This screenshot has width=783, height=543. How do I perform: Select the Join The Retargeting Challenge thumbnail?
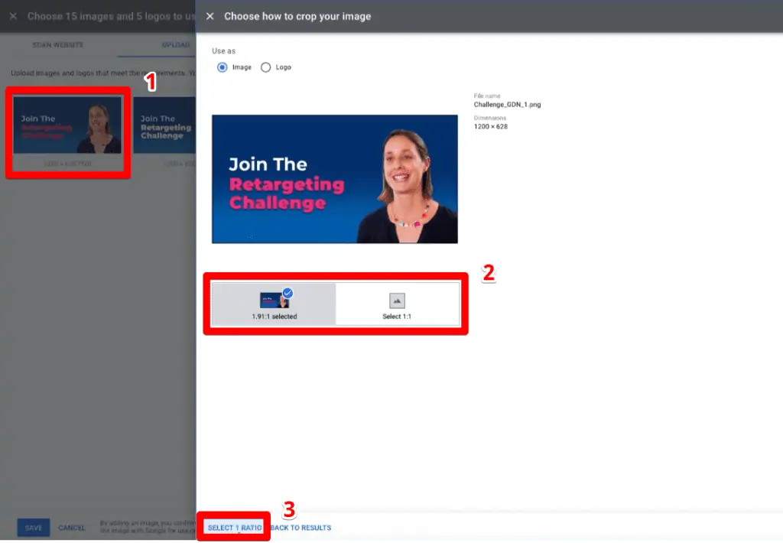tap(67, 125)
